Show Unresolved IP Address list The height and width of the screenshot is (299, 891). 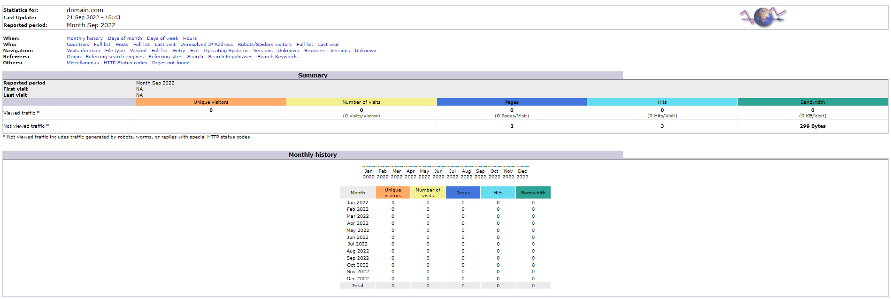click(x=207, y=45)
